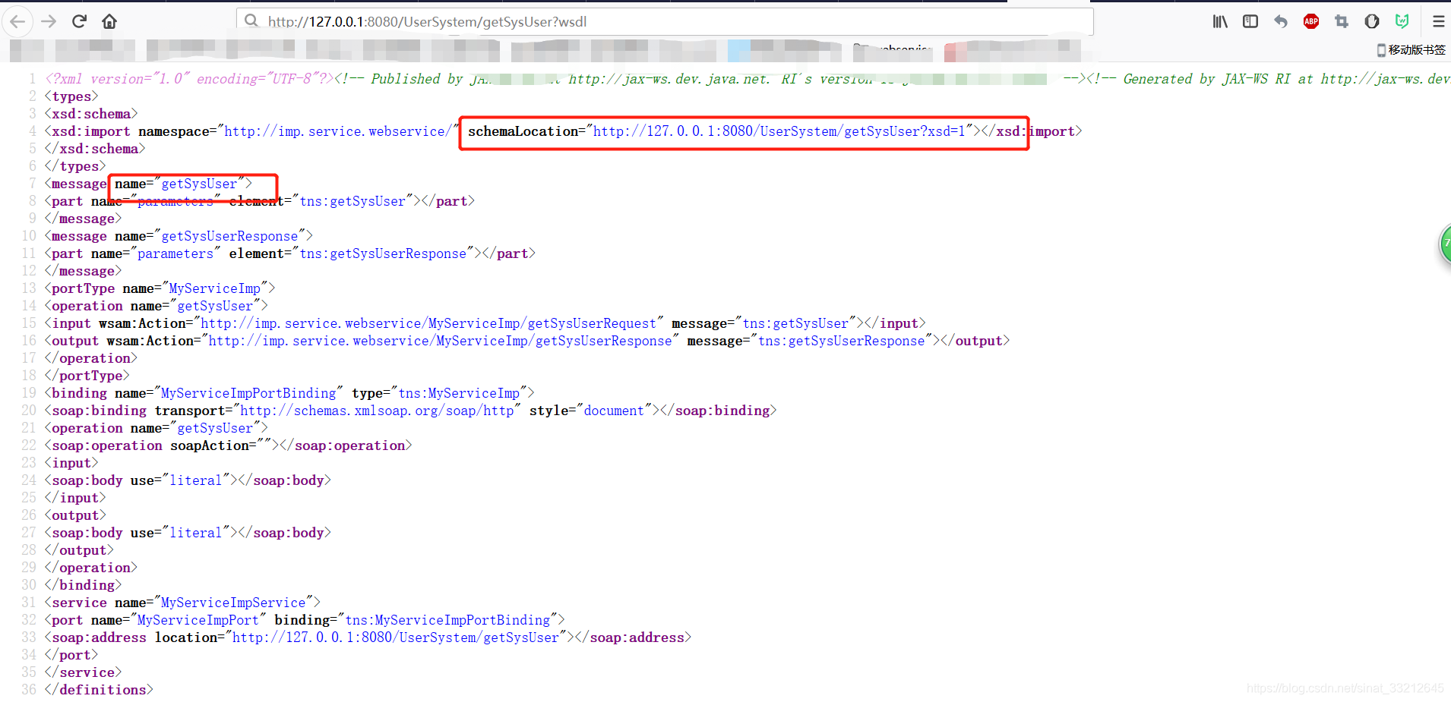This screenshot has height=702, width=1451.
Task: Click the back navigation arrow
Action: coord(17,21)
